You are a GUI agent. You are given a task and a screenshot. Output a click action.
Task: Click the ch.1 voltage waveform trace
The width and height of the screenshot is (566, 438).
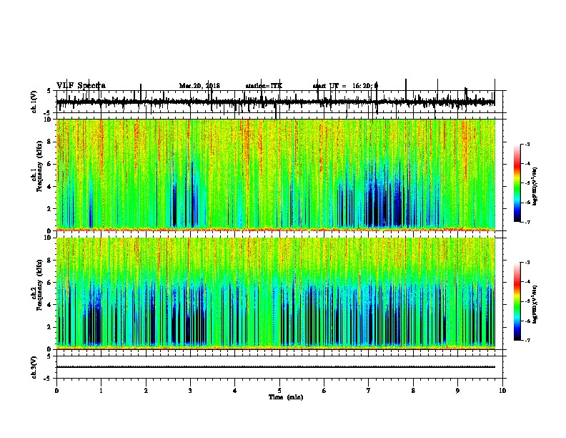(x=276, y=102)
